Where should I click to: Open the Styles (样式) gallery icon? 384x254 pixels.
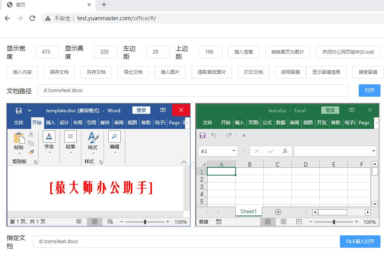[x=93, y=137]
